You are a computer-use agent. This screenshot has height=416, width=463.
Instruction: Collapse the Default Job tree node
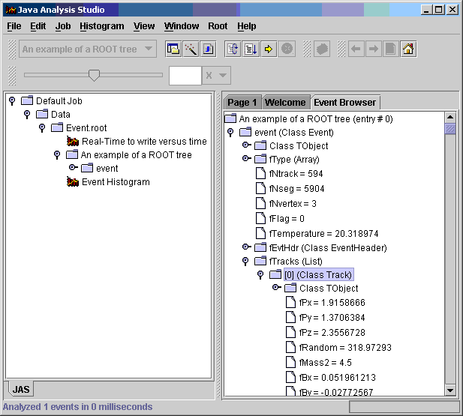tap(12, 101)
